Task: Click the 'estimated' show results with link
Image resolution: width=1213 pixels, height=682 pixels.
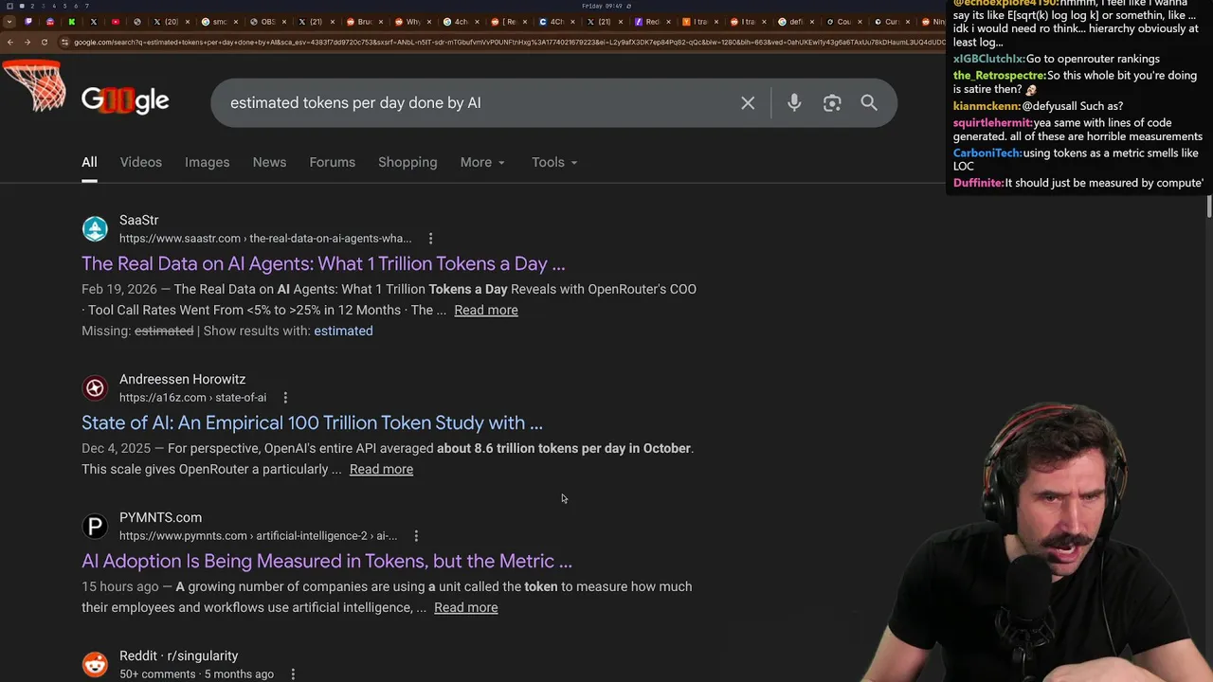Action: [343, 331]
